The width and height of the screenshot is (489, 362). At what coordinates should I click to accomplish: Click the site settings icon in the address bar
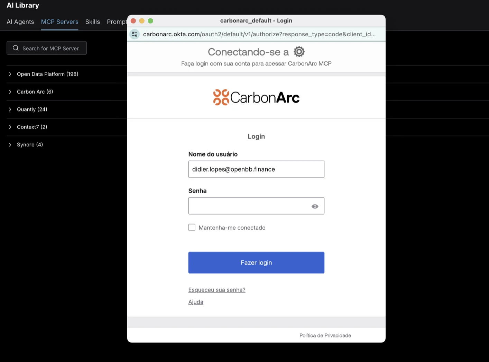(x=135, y=34)
